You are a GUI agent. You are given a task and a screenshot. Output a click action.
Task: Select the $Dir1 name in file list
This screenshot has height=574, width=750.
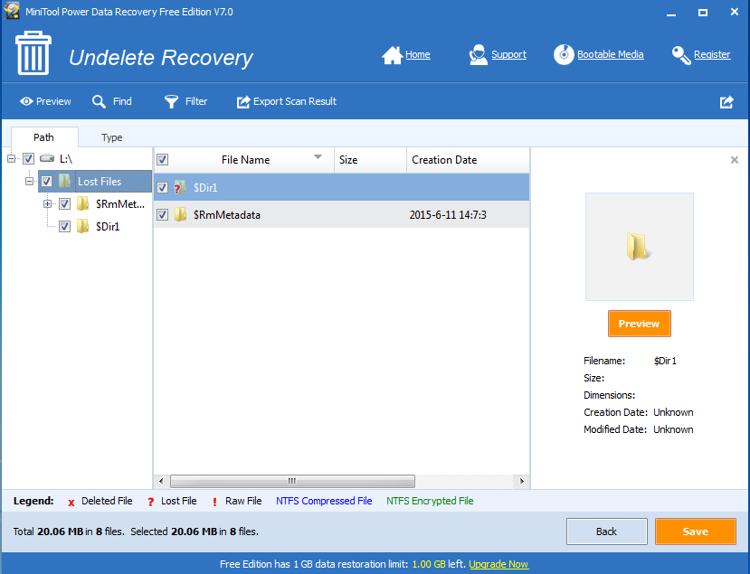point(205,188)
